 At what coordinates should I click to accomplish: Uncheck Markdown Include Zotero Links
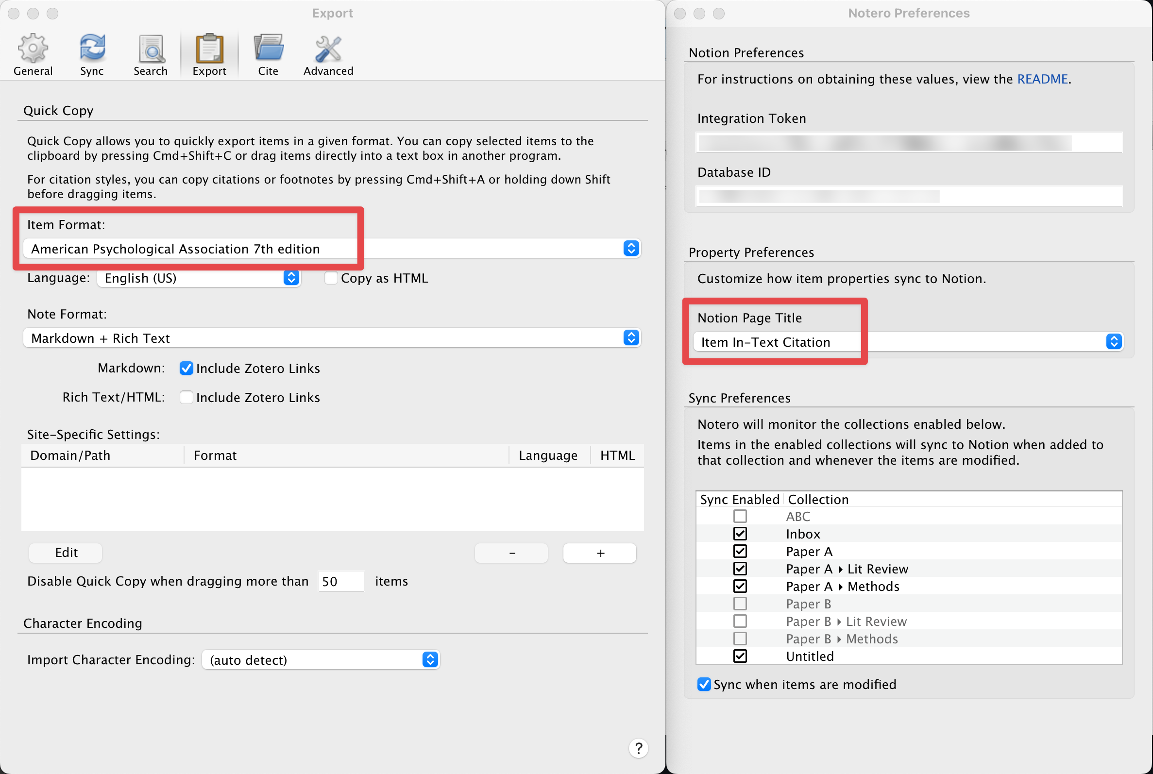[x=186, y=368]
